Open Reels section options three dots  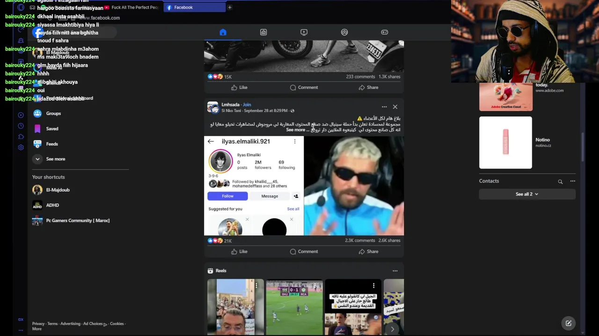(395, 271)
